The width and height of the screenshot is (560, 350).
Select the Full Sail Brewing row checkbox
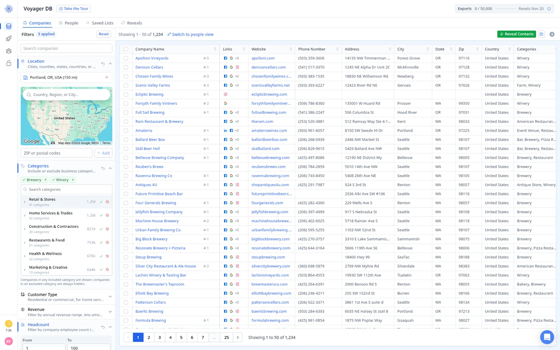126,112
